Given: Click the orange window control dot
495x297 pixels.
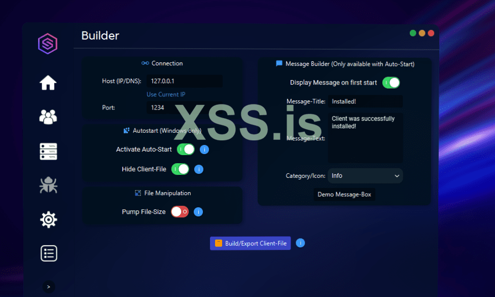Looking at the screenshot, I should (x=422, y=33).
